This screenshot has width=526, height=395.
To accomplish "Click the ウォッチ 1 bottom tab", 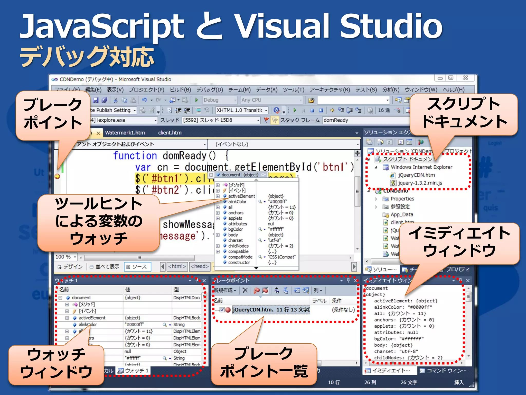I will pyautogui.click(x=133, y=371).
